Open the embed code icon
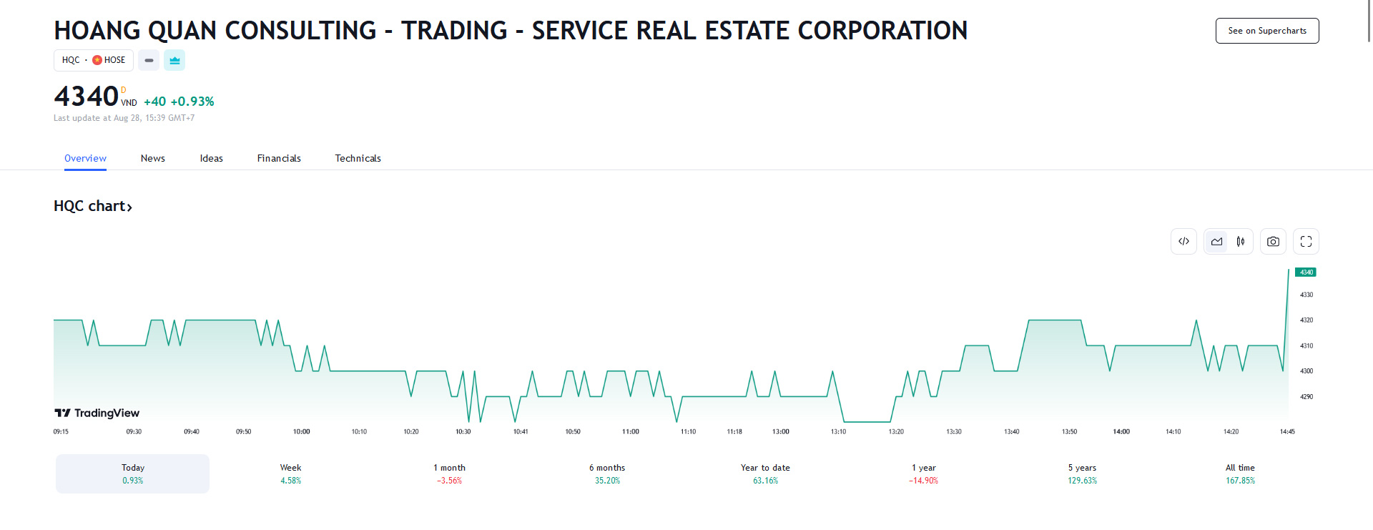 click(1183, 242)
